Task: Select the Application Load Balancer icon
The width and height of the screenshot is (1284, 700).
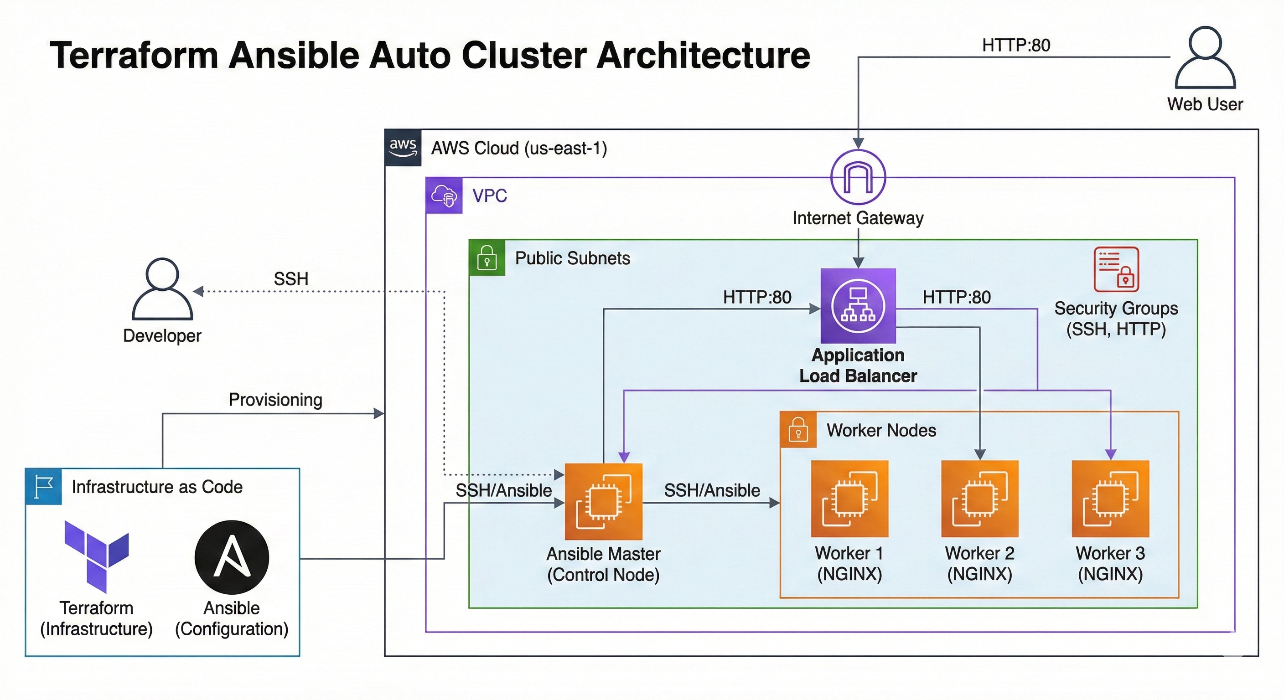Action: coord(858,305)
